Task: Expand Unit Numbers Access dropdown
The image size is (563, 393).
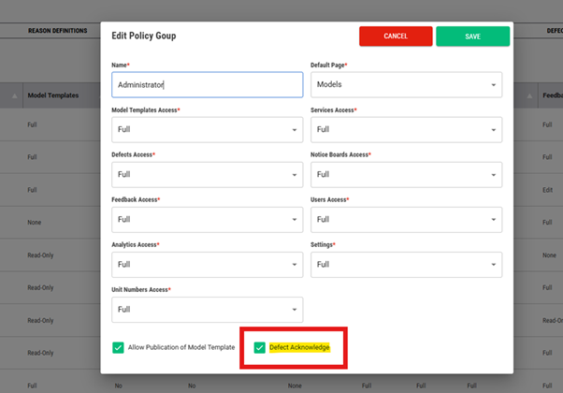Action: [x=207, y=309]
